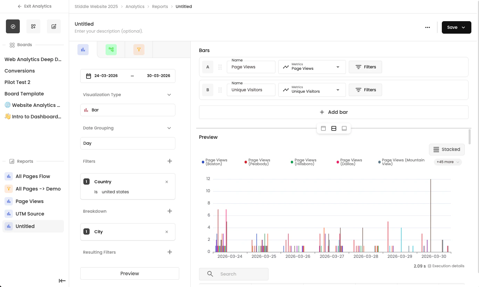Click the new report chart icon
The image size is (479, 287).
pyautogui.click(x=54, y=26)
